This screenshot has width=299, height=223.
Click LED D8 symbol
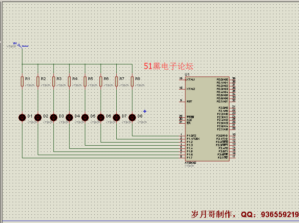click(132, 117)
